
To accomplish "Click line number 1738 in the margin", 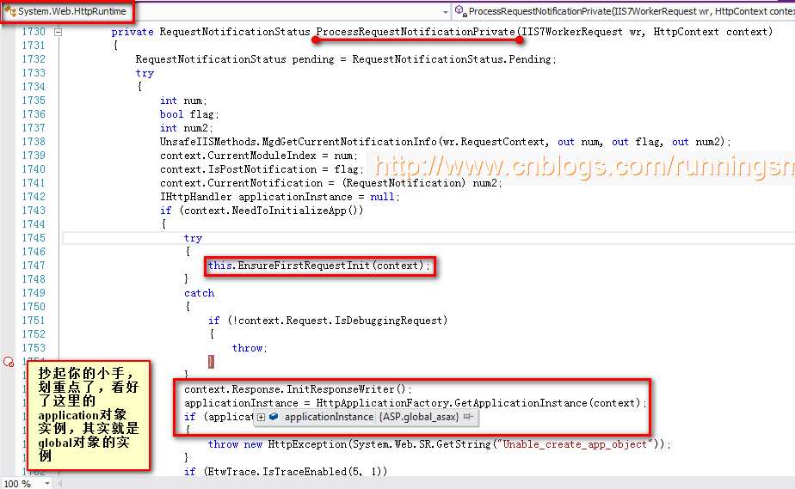I will coord(34,142).
